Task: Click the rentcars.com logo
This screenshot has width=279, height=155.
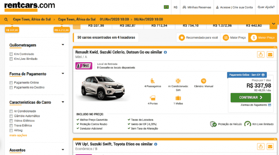Action: [x=30, y=7]
